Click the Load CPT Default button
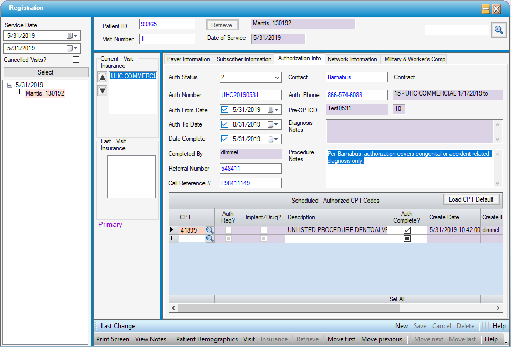Screen dimensions: 511x347 coord(471,199)
